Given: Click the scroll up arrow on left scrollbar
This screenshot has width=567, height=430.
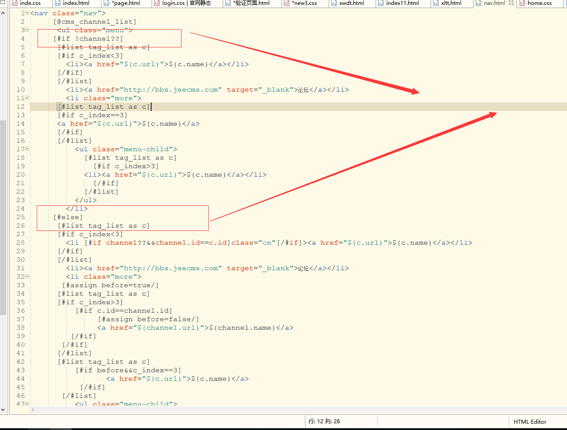Looking at the screenshot, I should 3,13.
